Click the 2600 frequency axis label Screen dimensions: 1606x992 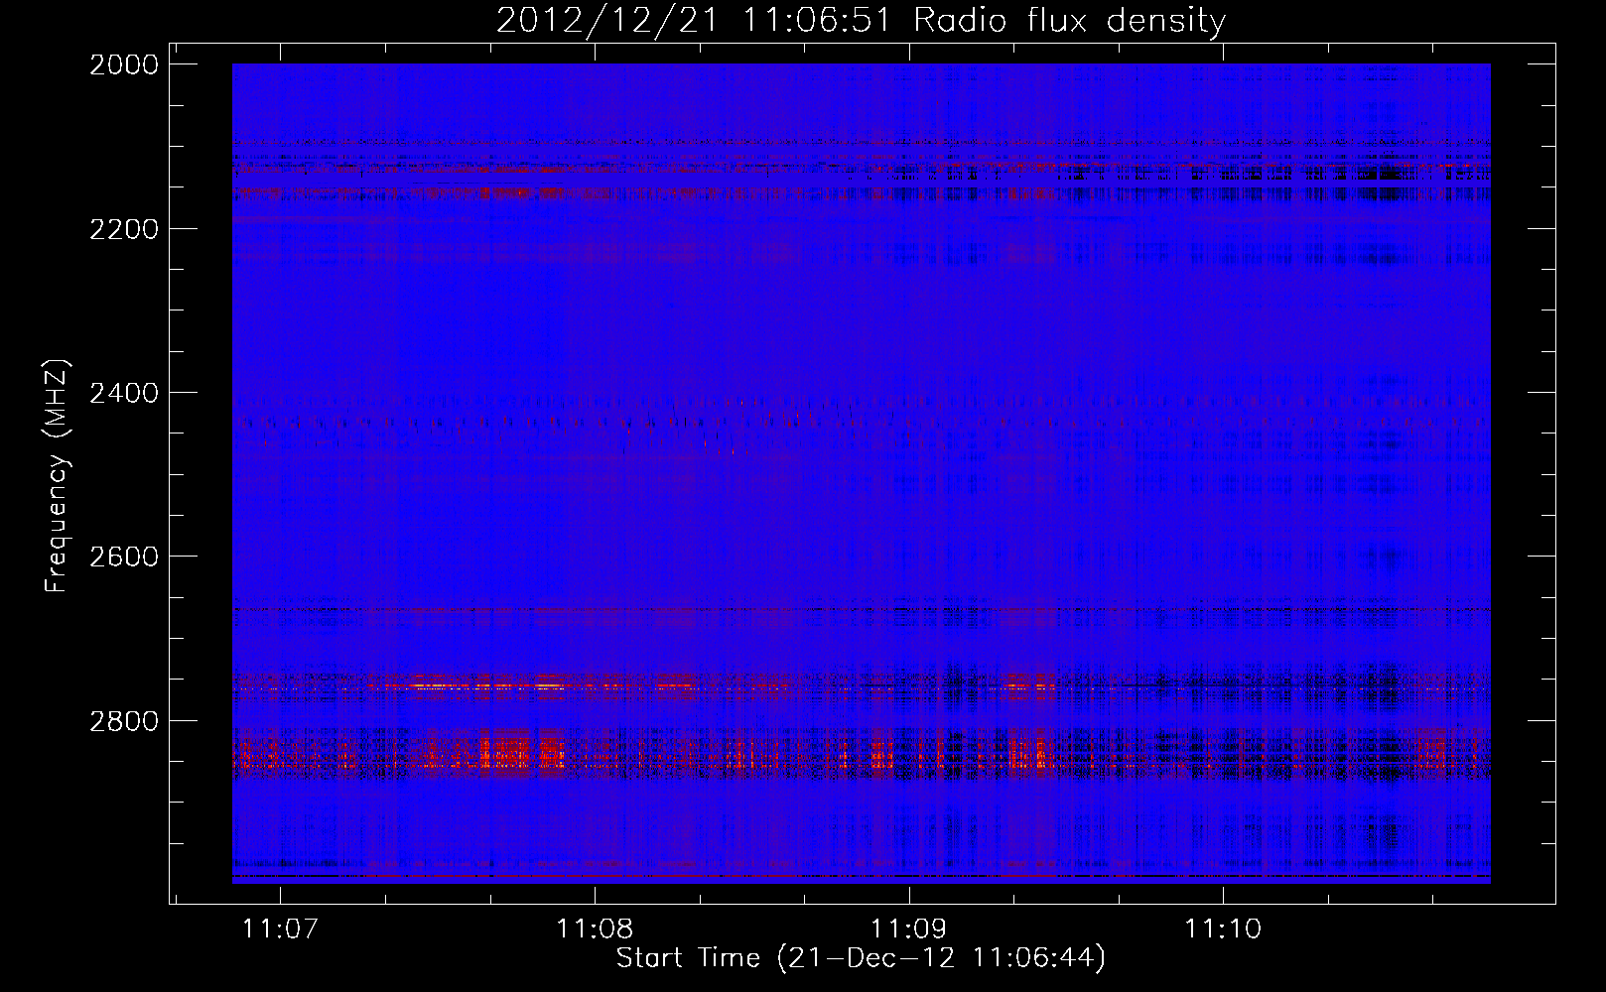click(124, 557)
